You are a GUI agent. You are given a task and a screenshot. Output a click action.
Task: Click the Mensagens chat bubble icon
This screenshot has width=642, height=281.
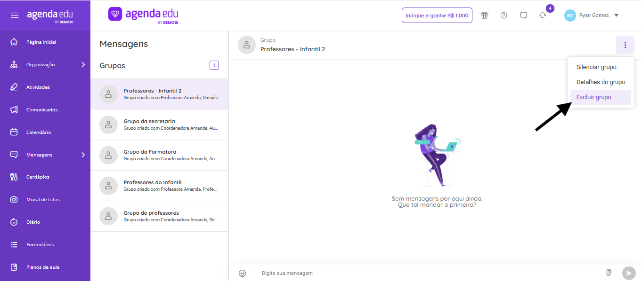pyautogui.click(x=14, y=155)
